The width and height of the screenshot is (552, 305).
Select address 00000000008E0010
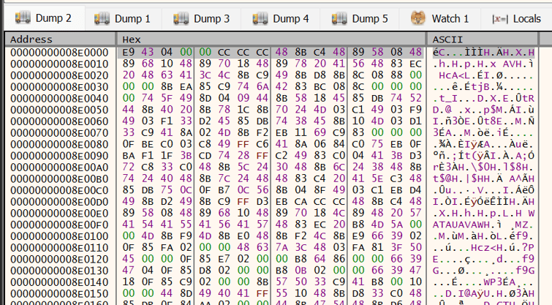click(59, 64)
